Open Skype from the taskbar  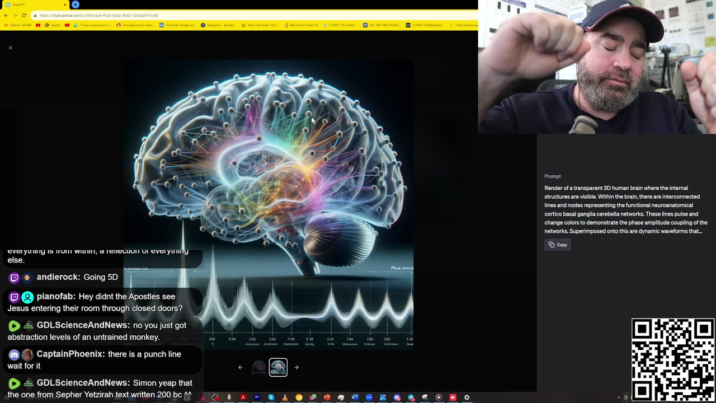pos(271,397)
